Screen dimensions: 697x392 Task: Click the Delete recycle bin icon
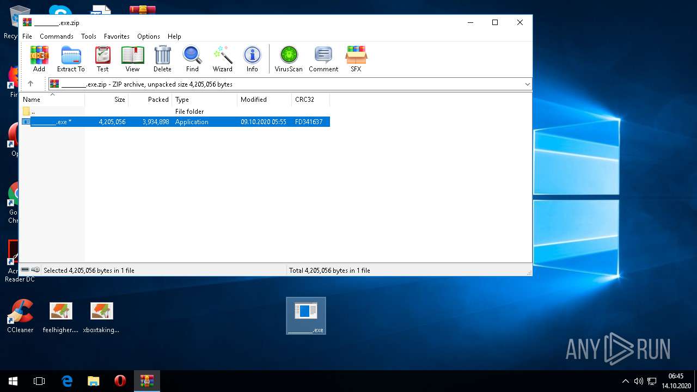(162, 59)
